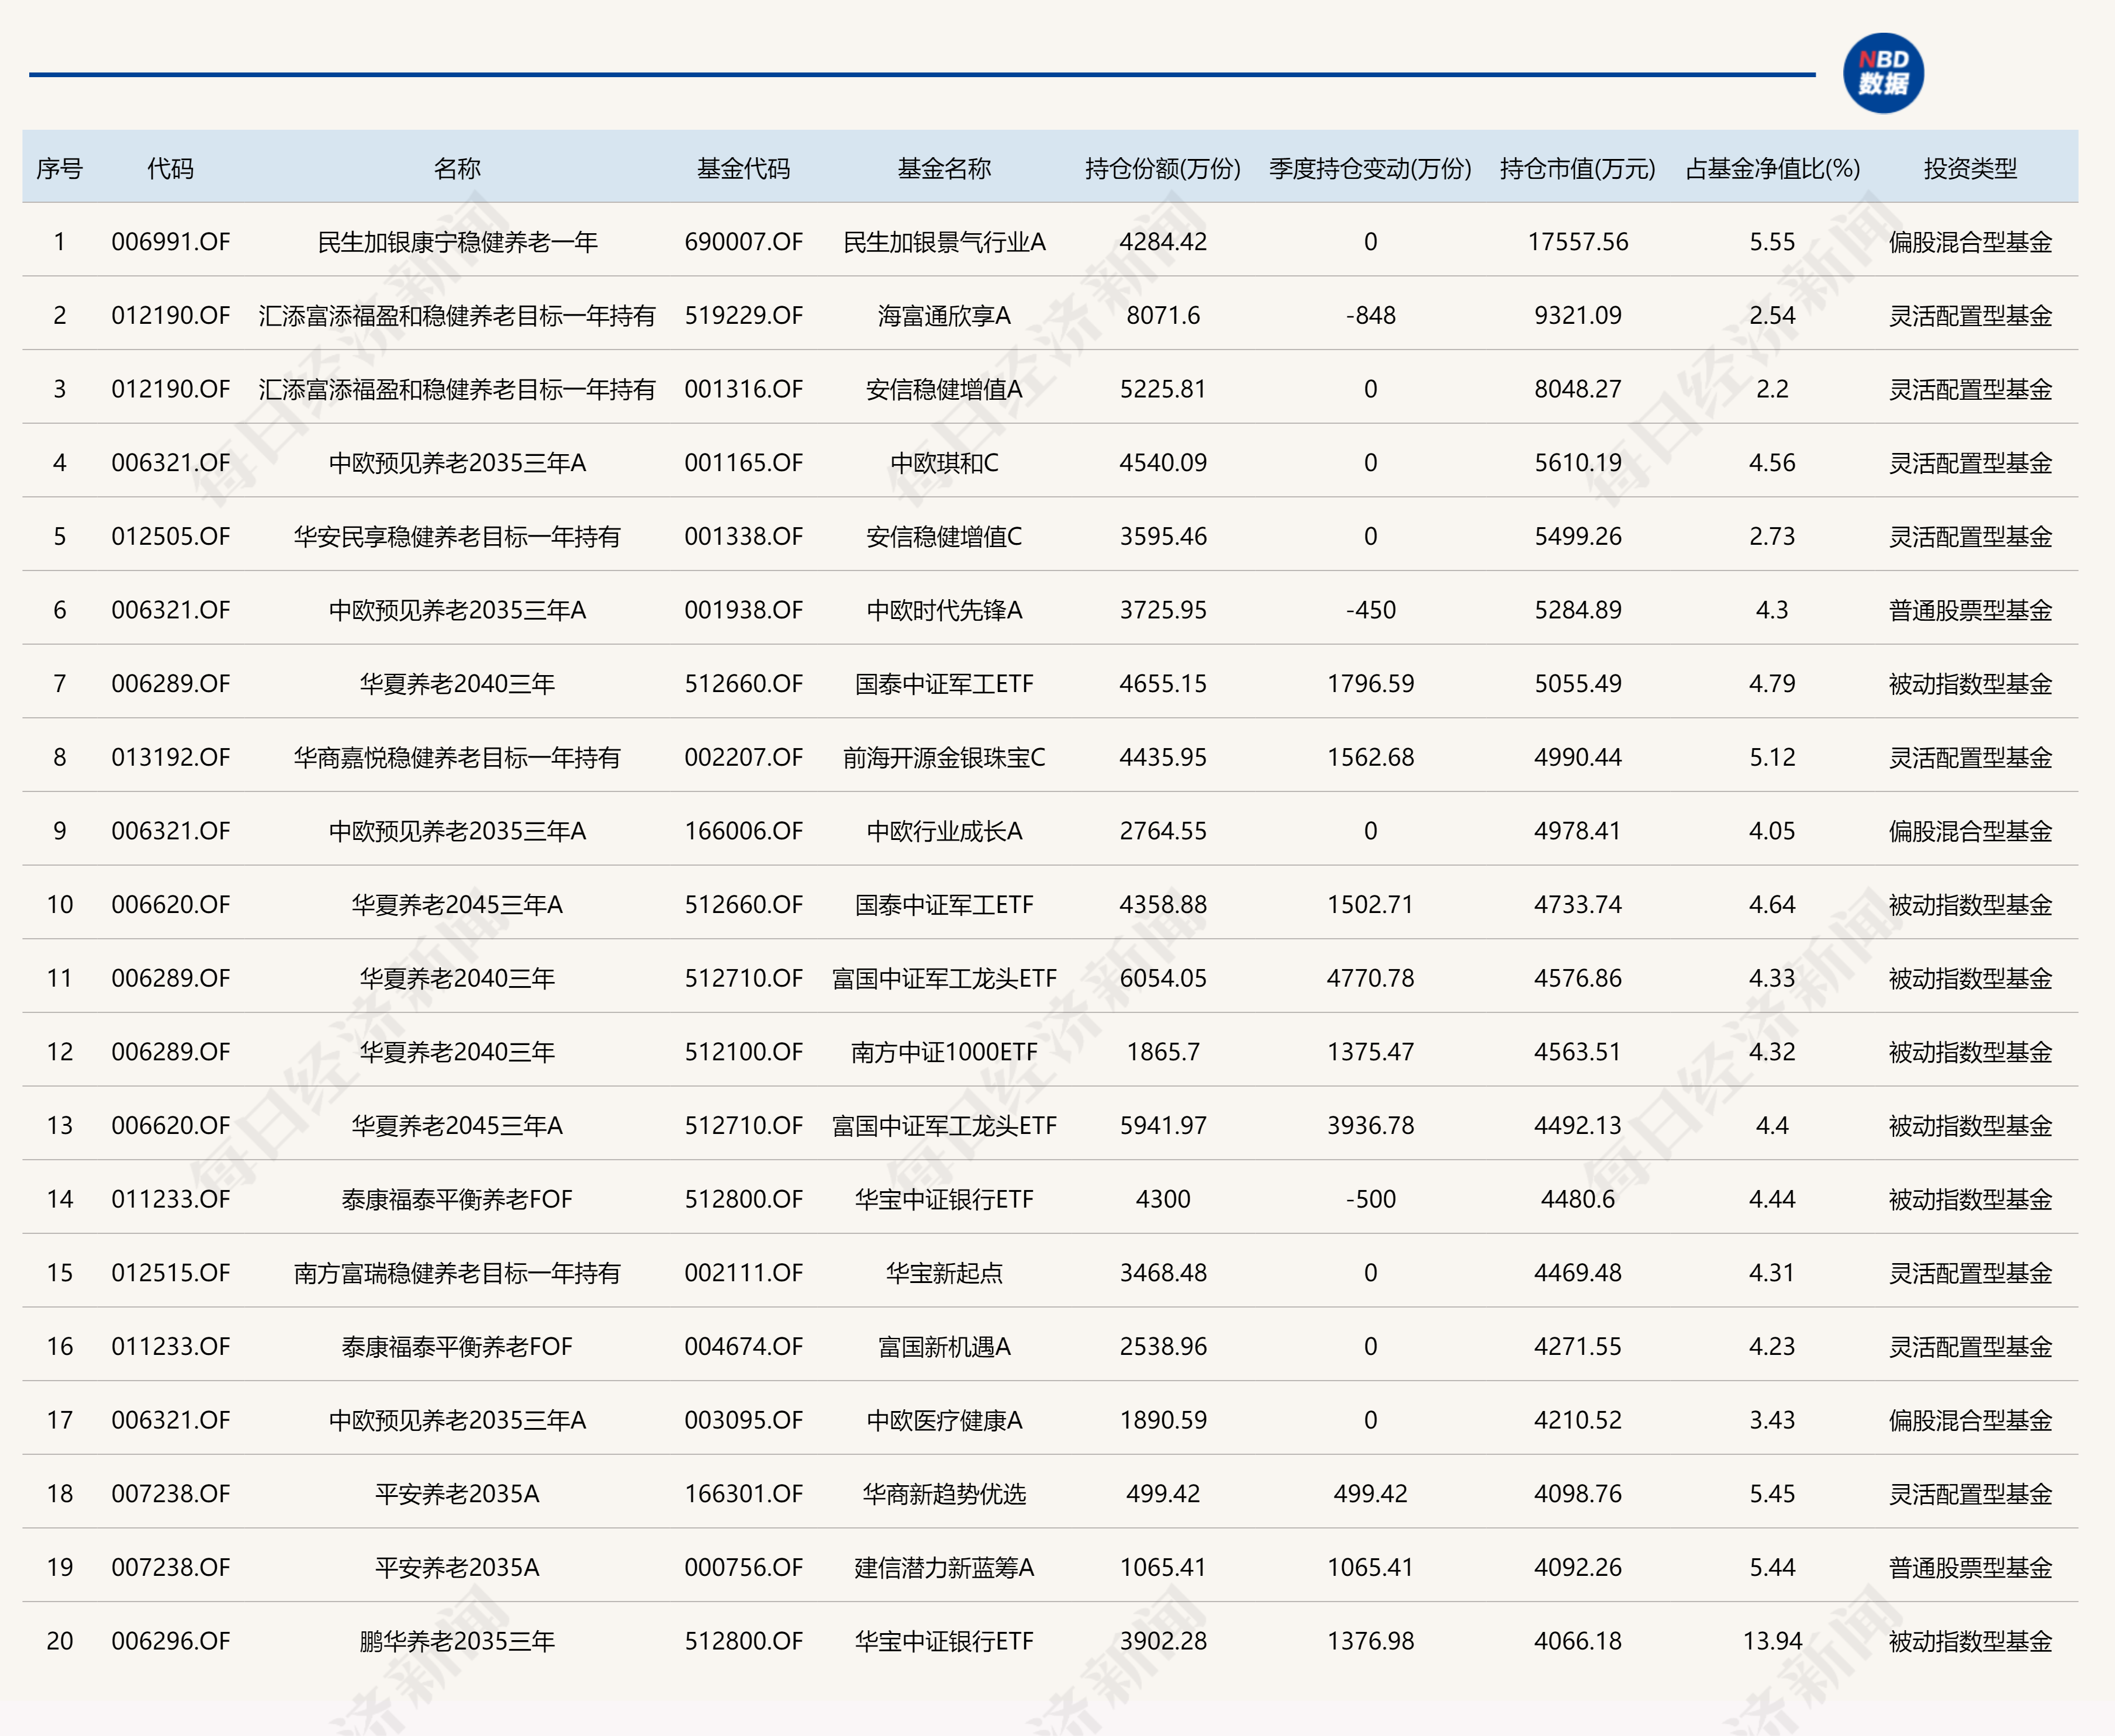Select the 富国新机遇A fund name

pyautogui.click(x=944, y=1347)
